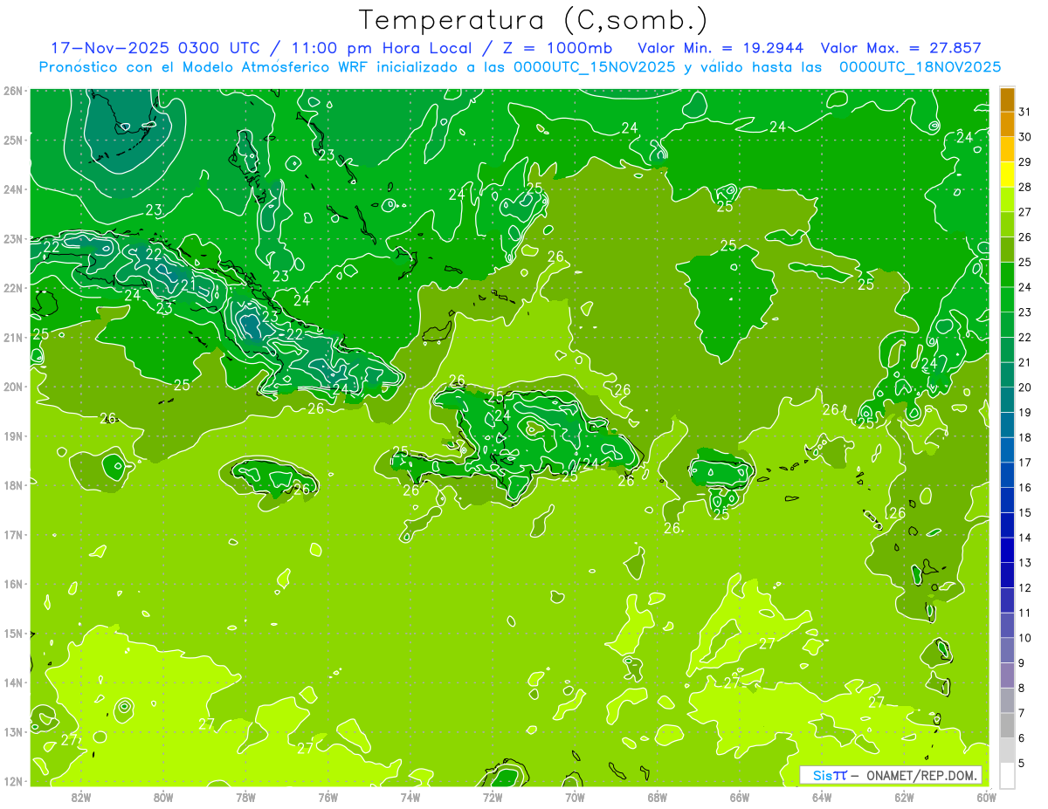This screenshot has height=809, width=1048.
Task: Click the dark blue colorbar swatch between 13 and 14
Action: [x=1007, y=550]
